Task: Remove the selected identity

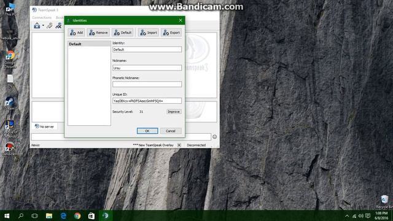Action: click(98, 33)
